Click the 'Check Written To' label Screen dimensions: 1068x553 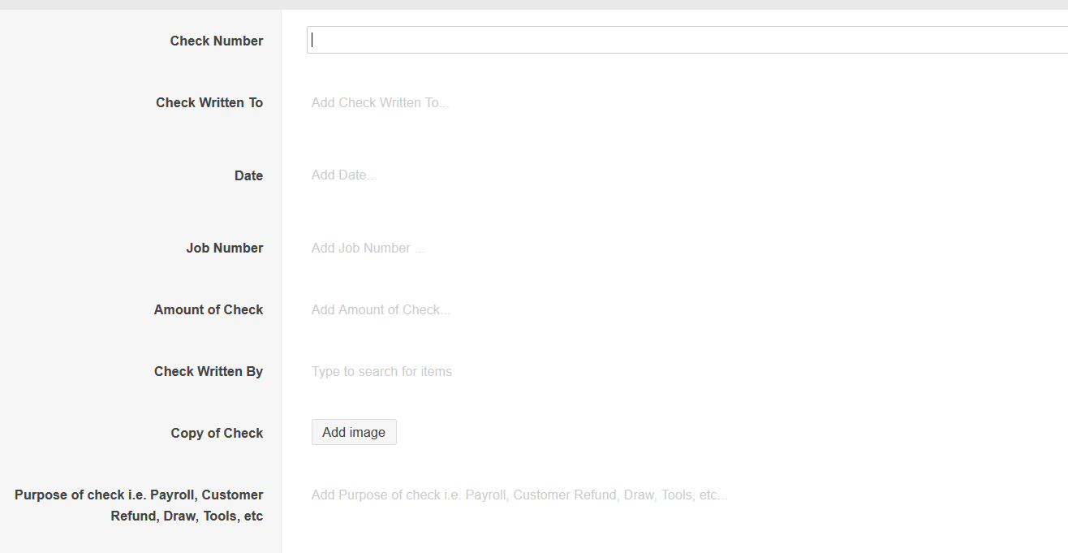209,102
